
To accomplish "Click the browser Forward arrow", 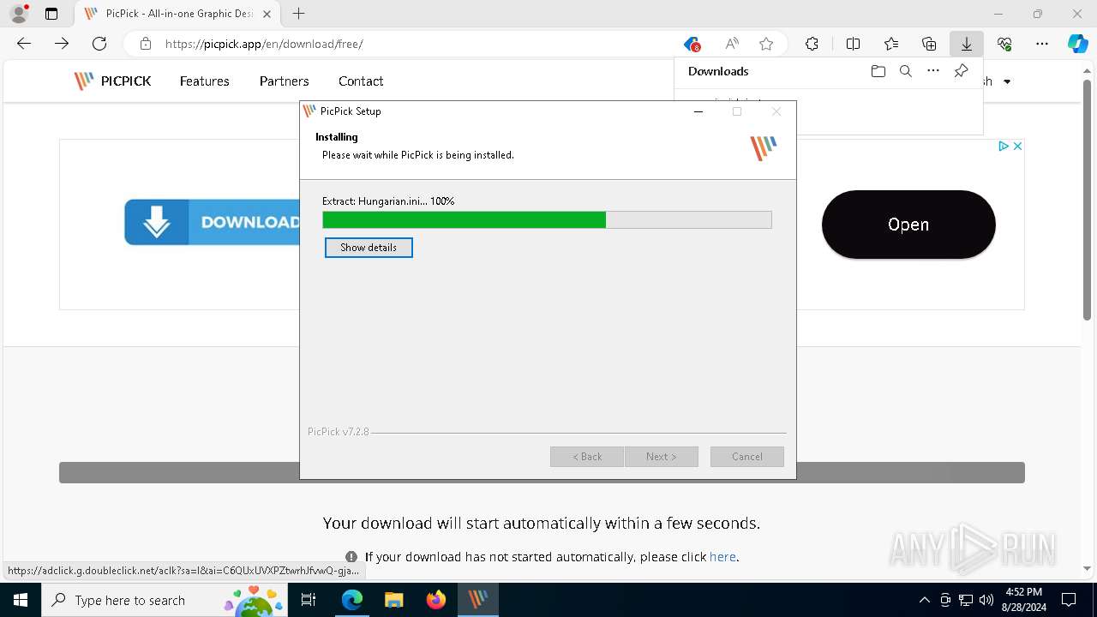I will click(x=62, y=44).
